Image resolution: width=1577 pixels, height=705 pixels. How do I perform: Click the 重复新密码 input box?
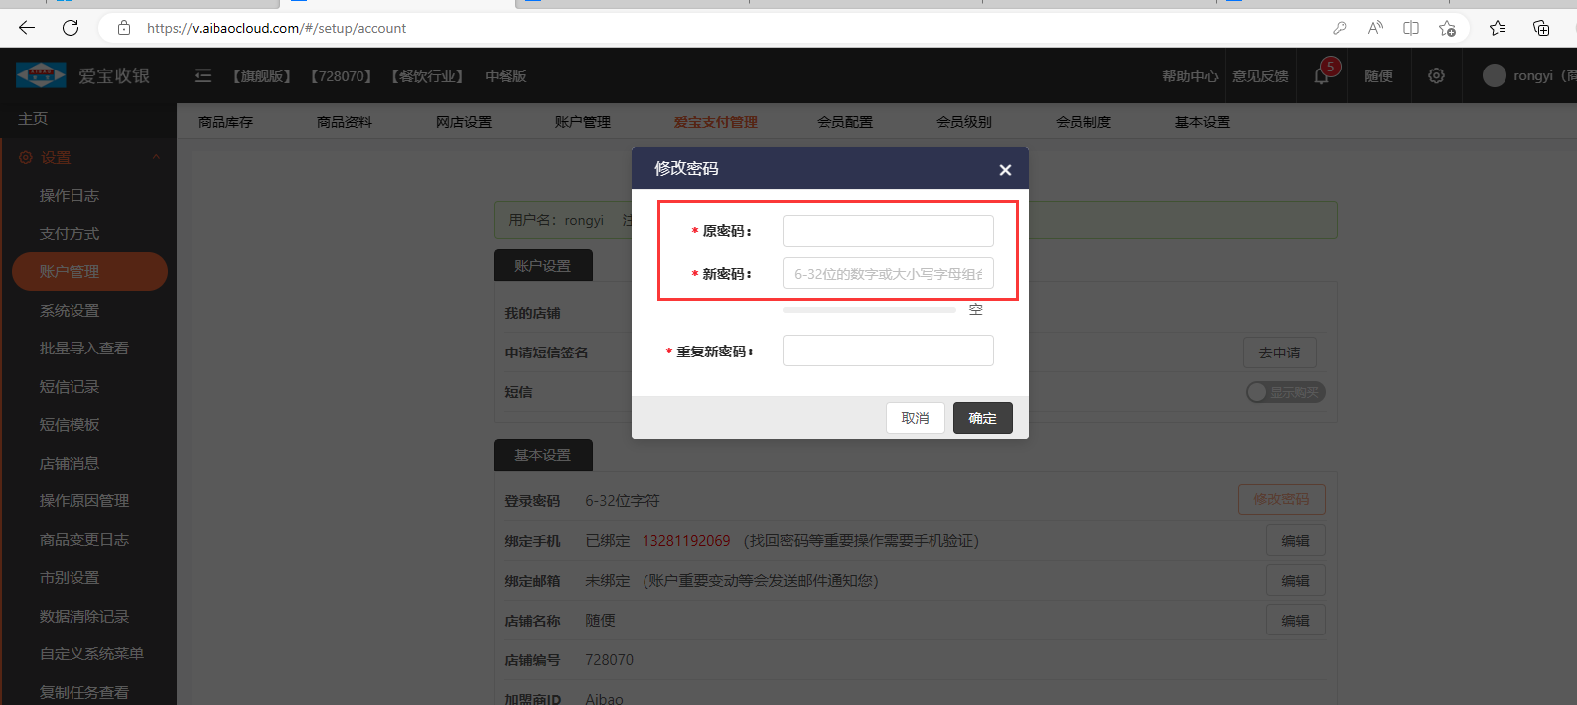pyautogui.click(x=887, y=351)
